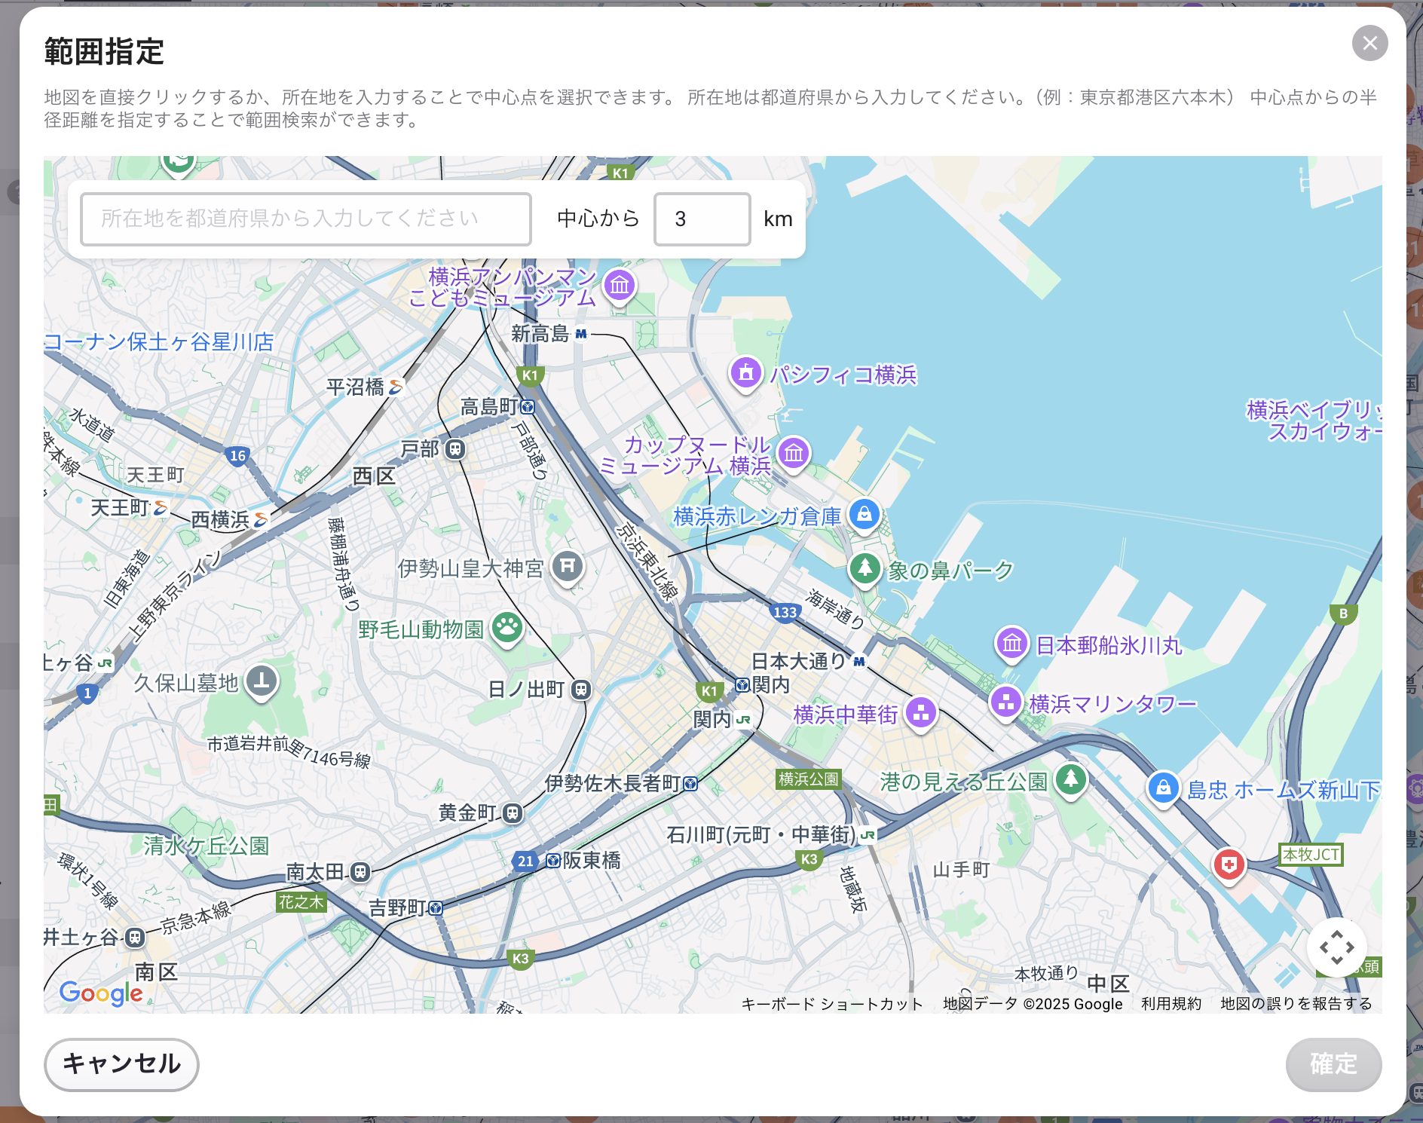Select the 日本郵船氷川丸 museum pin

coord(1012,644)
